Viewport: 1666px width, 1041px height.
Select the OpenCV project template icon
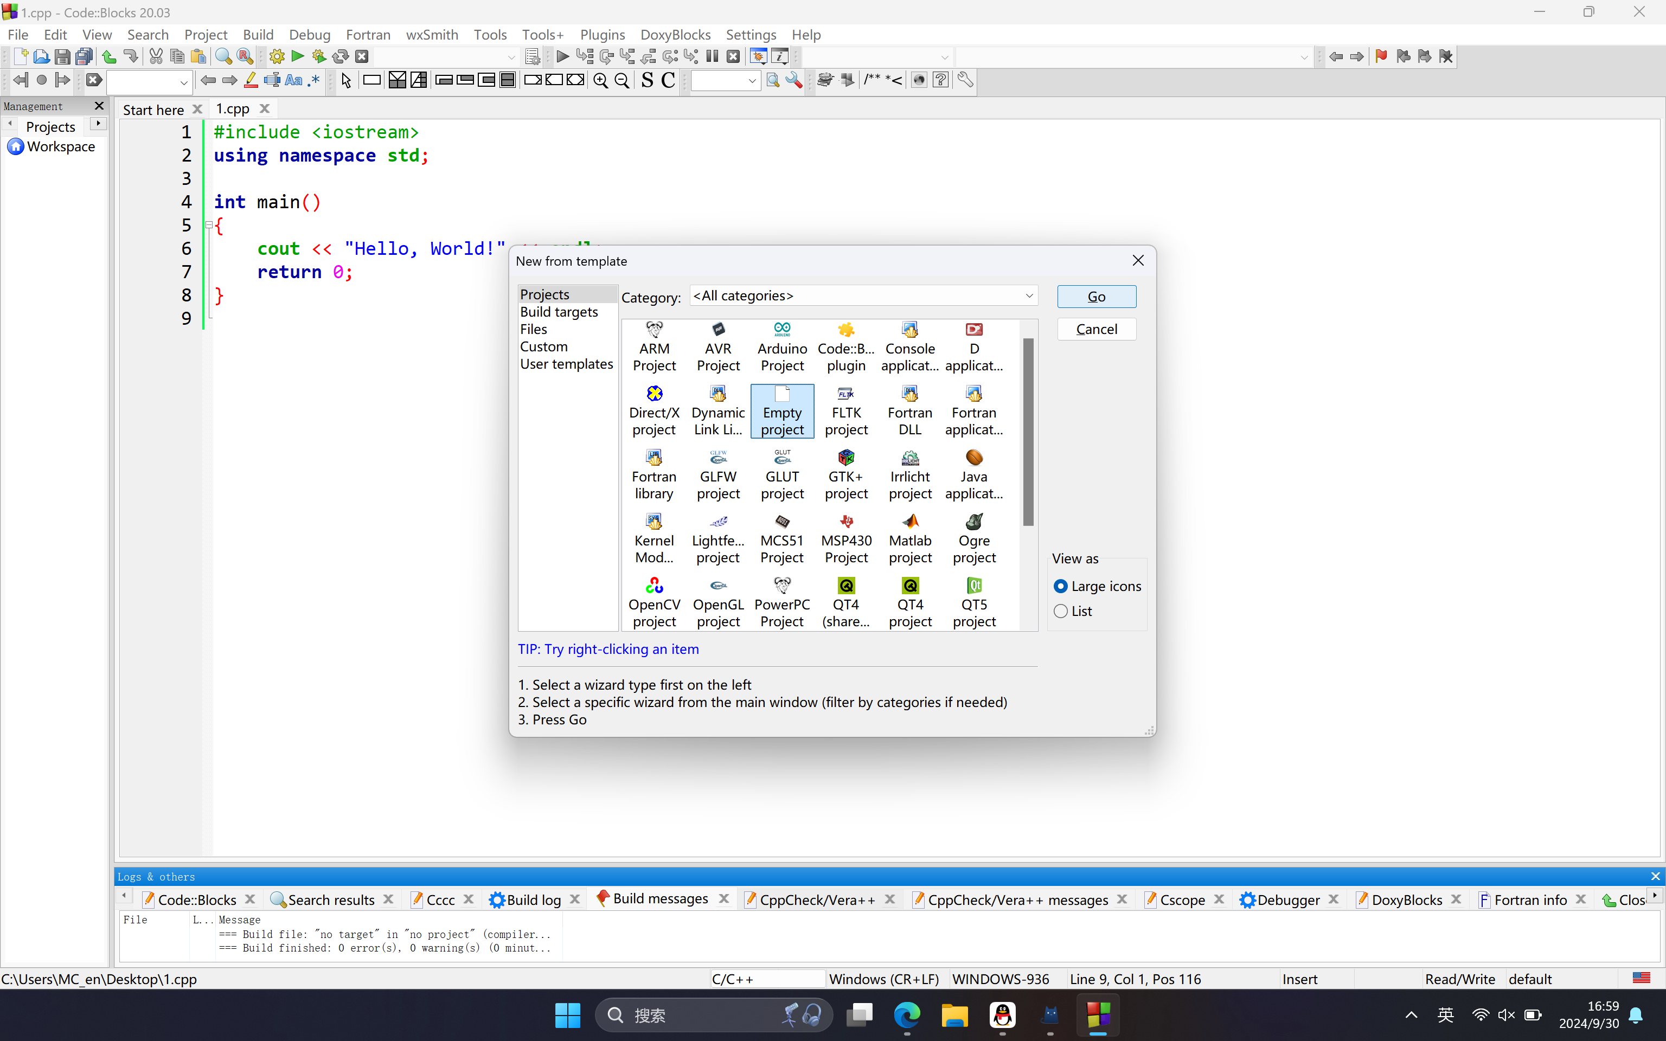click(x=653, y=602)
